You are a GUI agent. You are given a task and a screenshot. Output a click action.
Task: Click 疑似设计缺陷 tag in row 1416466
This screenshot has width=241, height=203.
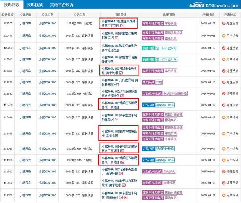point(165,105)
